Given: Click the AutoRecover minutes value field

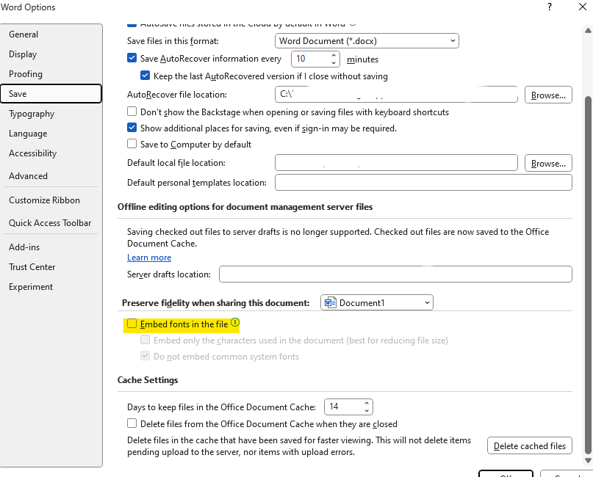Looking at the screenshot, I should (311, 59).
